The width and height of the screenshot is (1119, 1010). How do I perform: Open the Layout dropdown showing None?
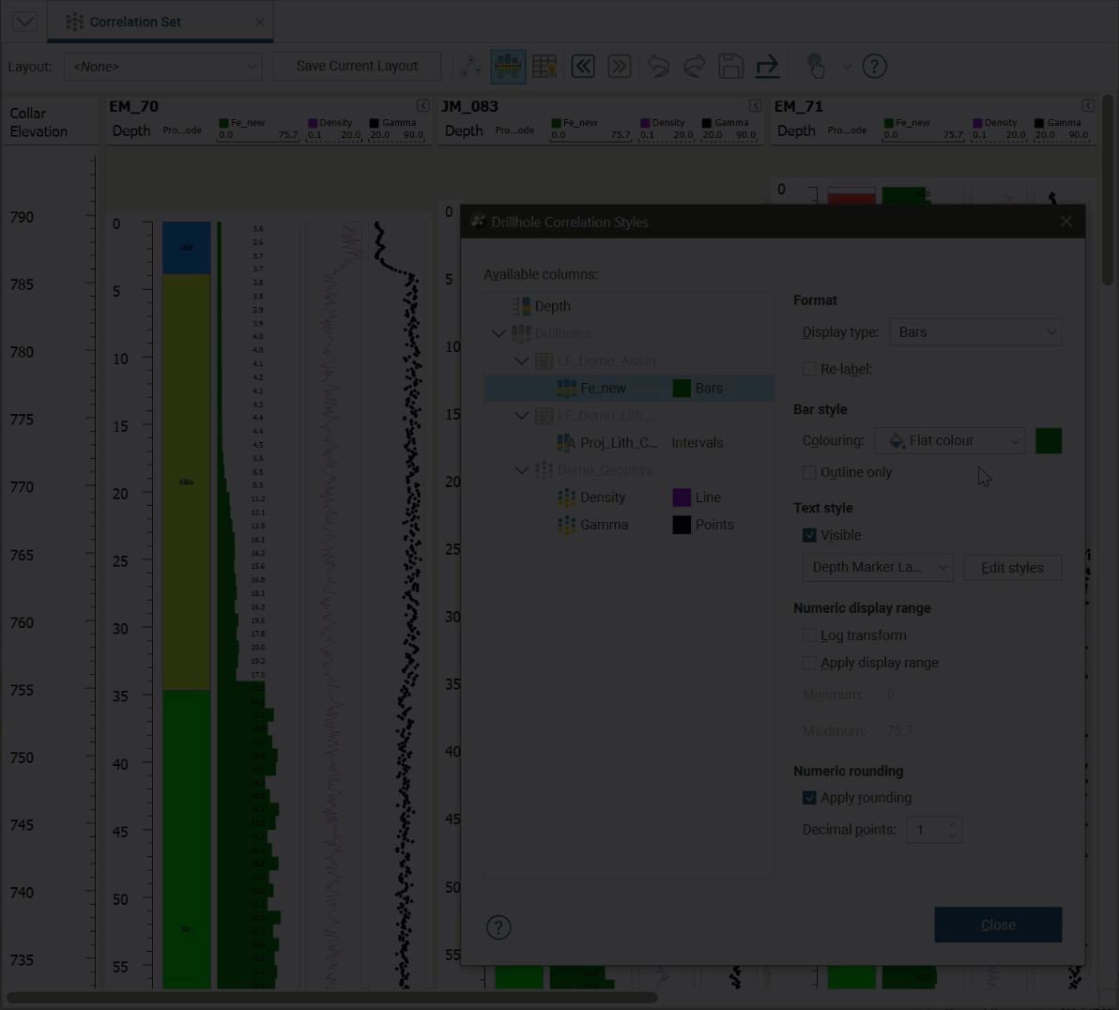162,67
